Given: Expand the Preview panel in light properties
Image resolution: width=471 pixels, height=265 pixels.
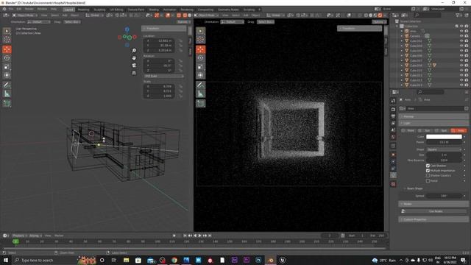Looking at the screenshot, I should click(433, 116).
